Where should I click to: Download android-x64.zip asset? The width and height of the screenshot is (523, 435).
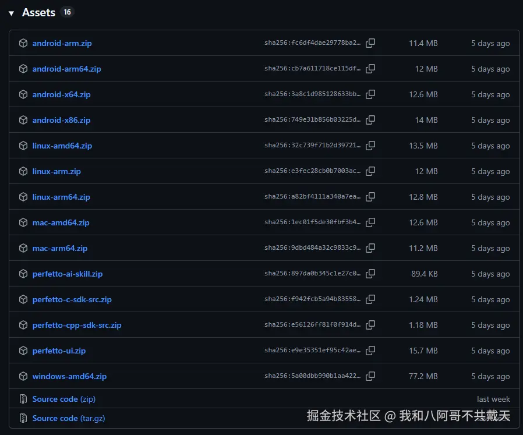click(x=61, y=94)
